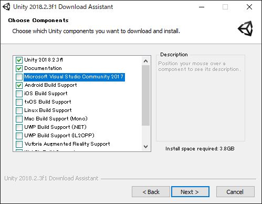Enable Vuforia Augmented Reality Support checkbox
262x204 pixels.
click(x=19, y=144)
